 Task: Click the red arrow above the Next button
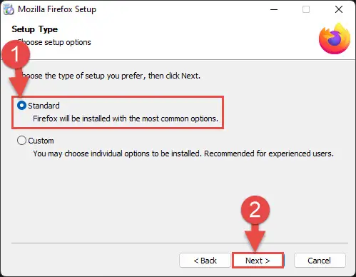pos(255,238)
